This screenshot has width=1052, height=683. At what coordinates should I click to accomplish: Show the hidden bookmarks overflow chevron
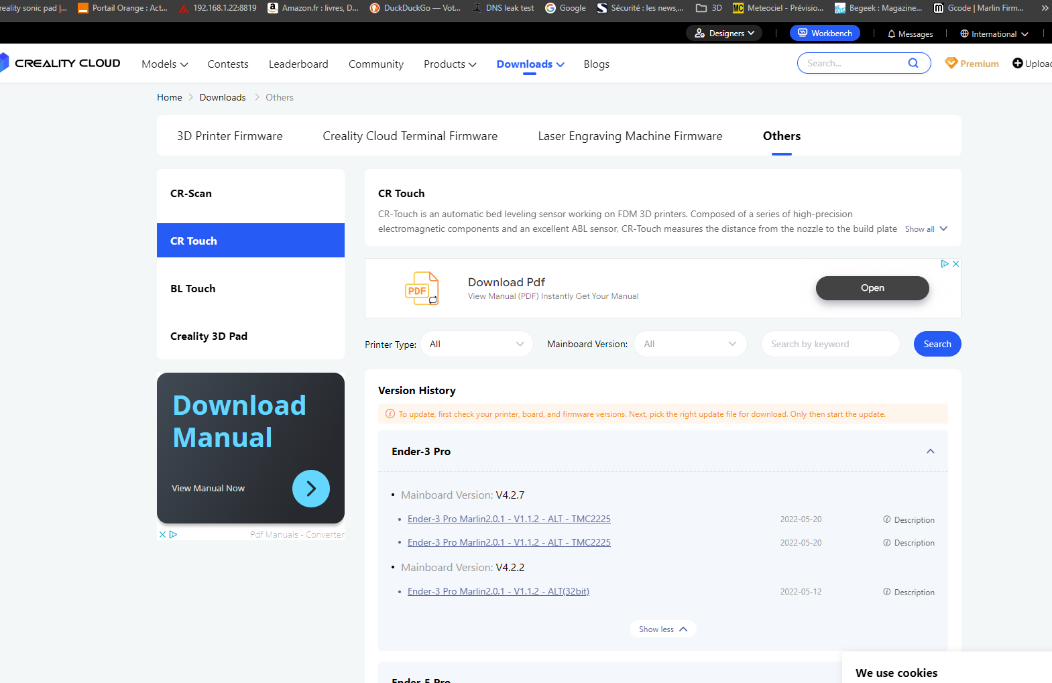1044,8
